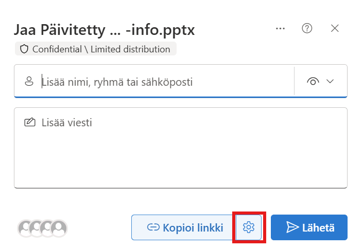
Task: Close the Jaa share dialog
Action: pyautogui.click(x=335, y=29)
